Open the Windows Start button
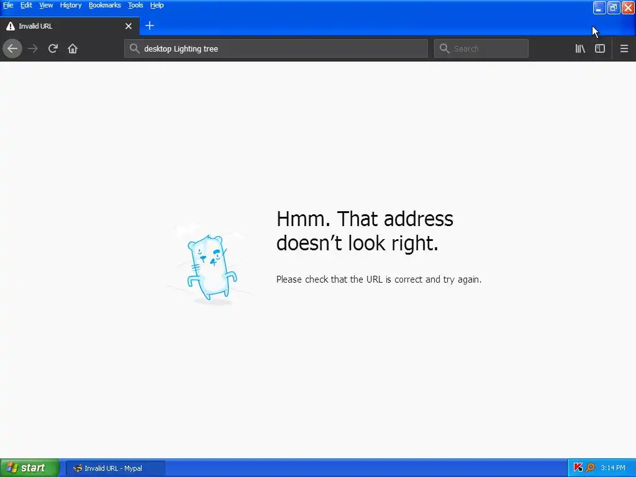 point(29,468)
